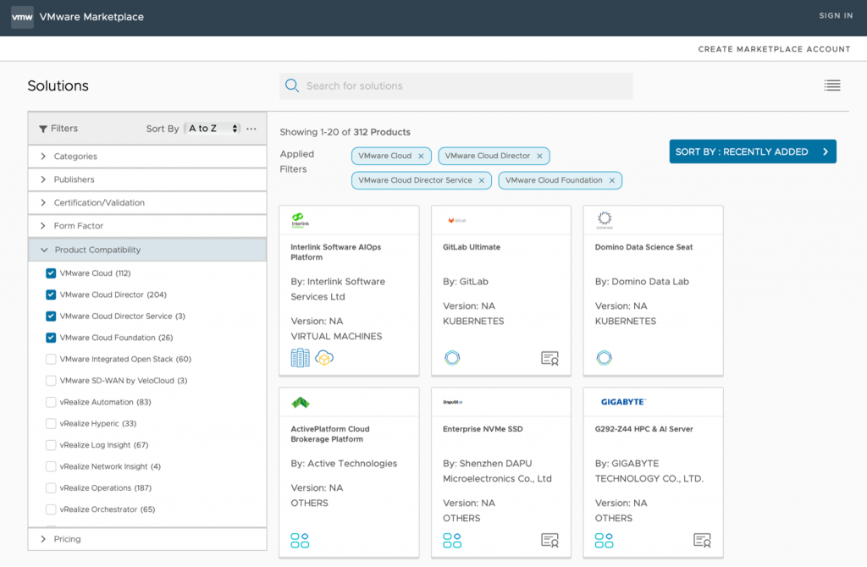Enable vRealize Automation compatibility filter
Screen dimensions: 867x567
pyautogui.click(x=51, y=402)
